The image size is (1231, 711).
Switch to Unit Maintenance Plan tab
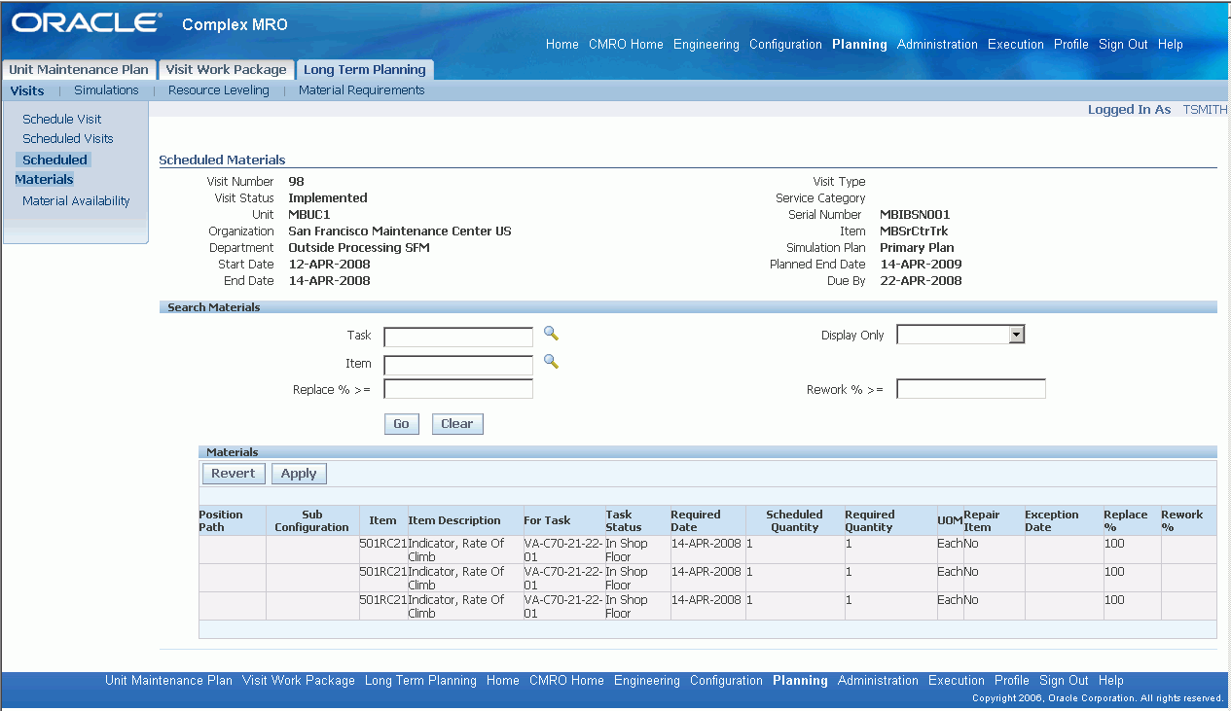pos(79,69)
